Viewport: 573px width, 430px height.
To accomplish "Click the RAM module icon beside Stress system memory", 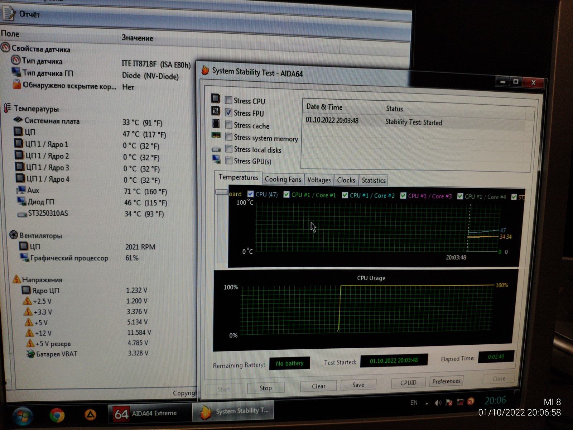I will (216, 135).
